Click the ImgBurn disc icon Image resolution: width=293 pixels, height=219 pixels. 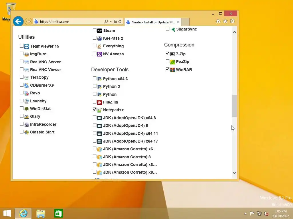click(27, 54)
